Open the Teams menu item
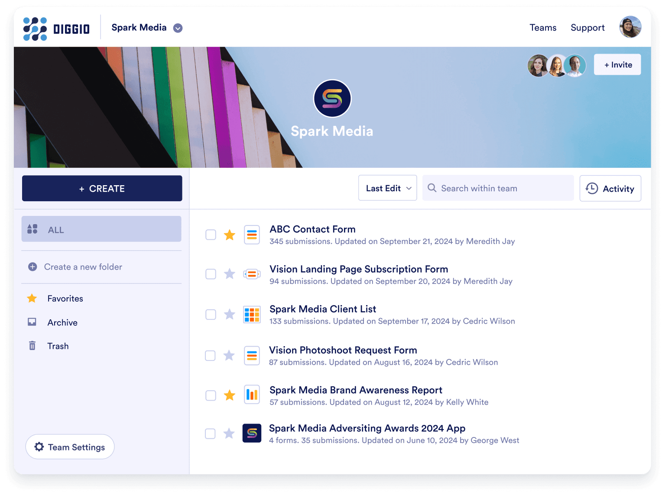665x495 pixels. [542, 28]
